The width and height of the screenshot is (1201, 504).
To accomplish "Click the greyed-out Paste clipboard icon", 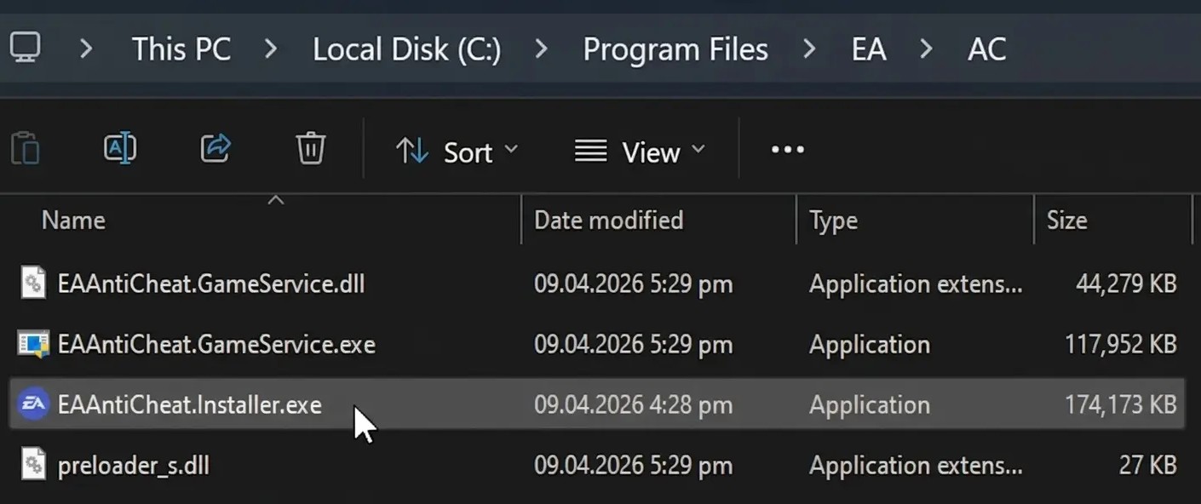I will coord(26,149).
